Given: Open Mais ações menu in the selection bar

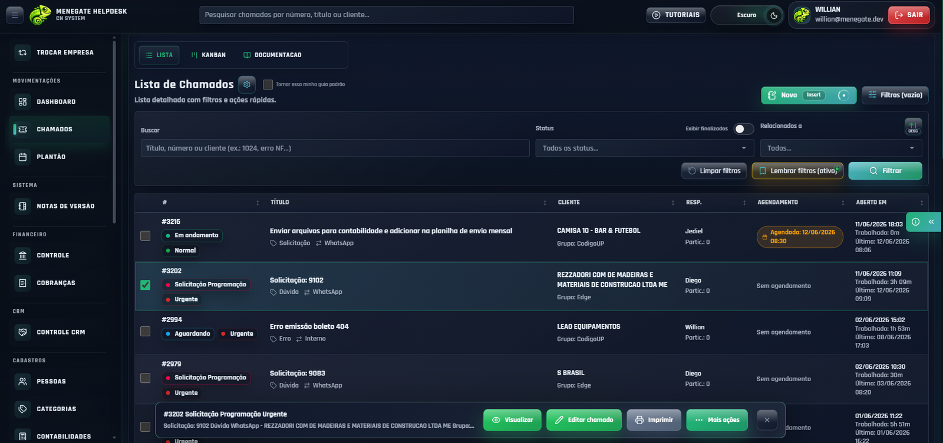Looking at the screenshot, I should tap(717, 420).
